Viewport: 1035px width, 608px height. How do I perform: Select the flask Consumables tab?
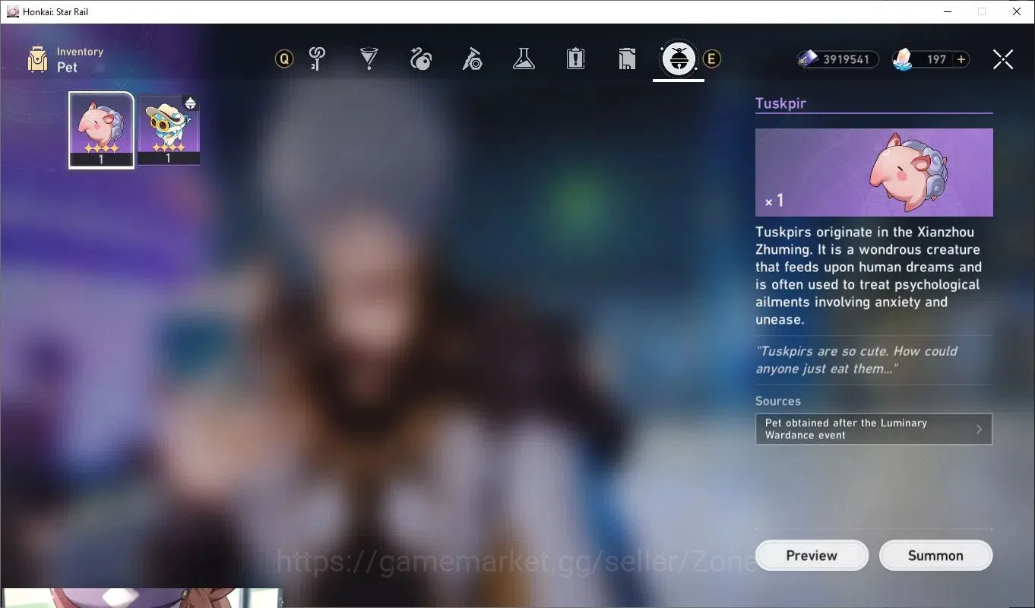(x=524, y=59)
